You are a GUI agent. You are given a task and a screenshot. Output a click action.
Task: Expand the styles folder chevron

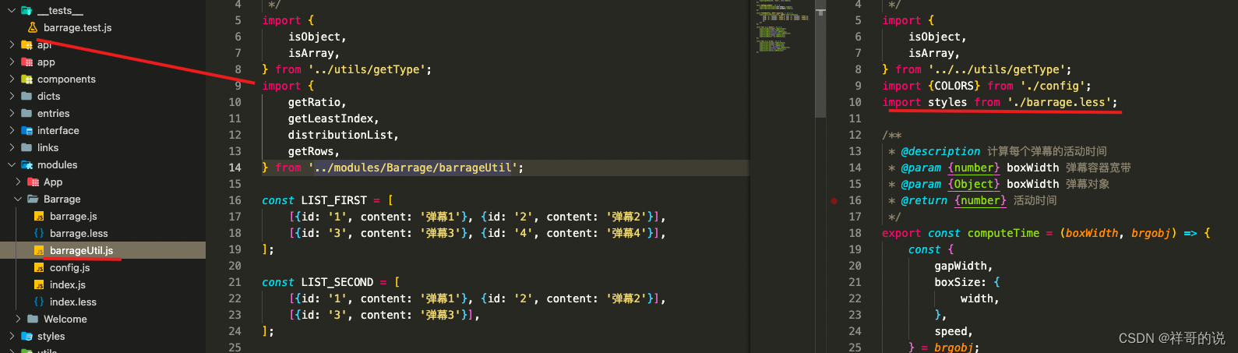tap(12, 337)
